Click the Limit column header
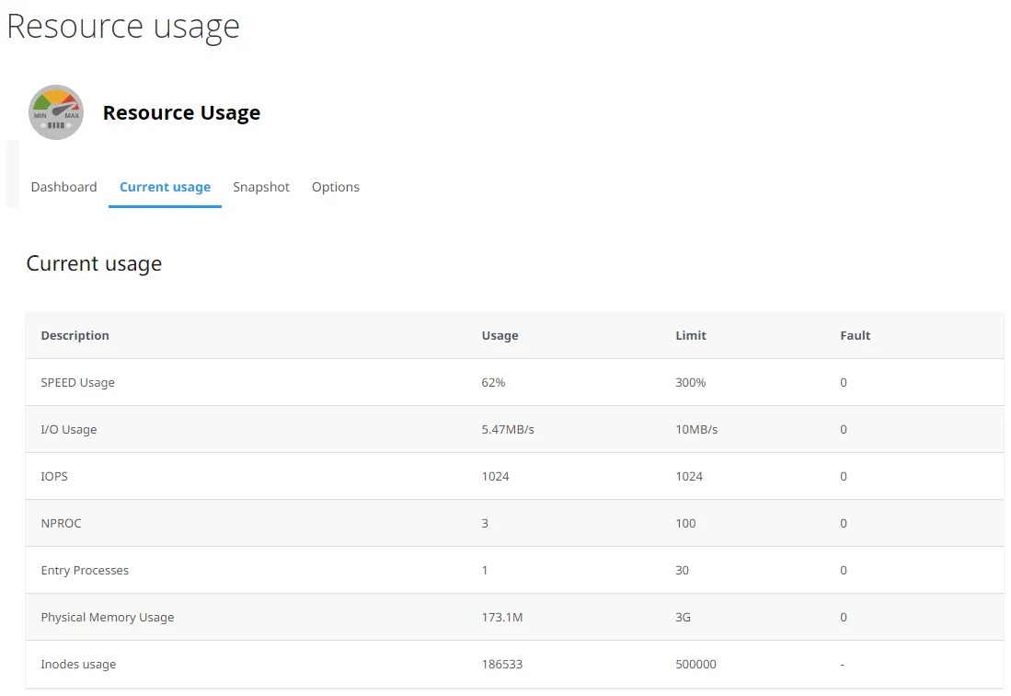The image size is (1011, 696). [690, 336]
